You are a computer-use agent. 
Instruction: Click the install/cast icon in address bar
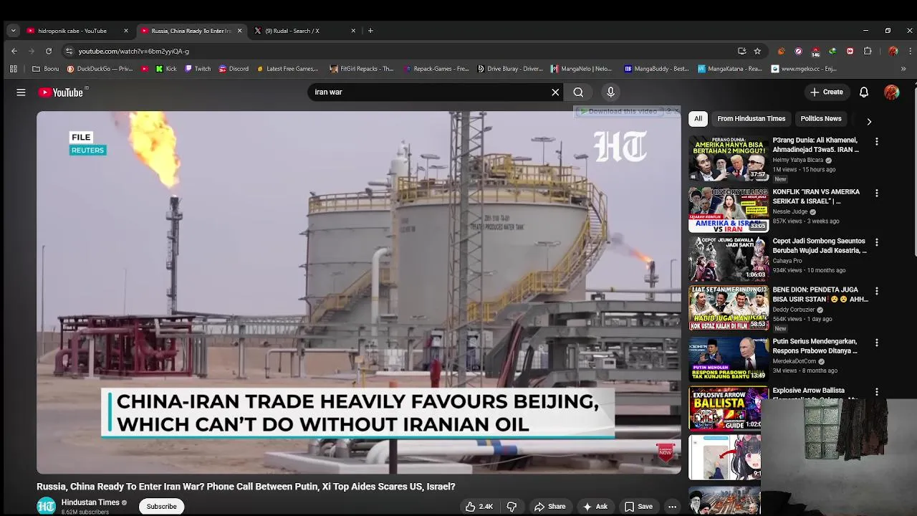click(742, 51)
